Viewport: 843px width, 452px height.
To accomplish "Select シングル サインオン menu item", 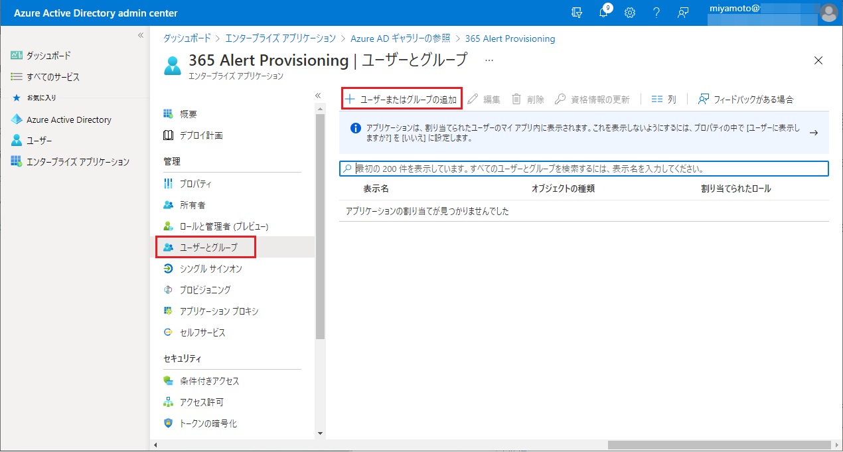I will pos(210,269).
